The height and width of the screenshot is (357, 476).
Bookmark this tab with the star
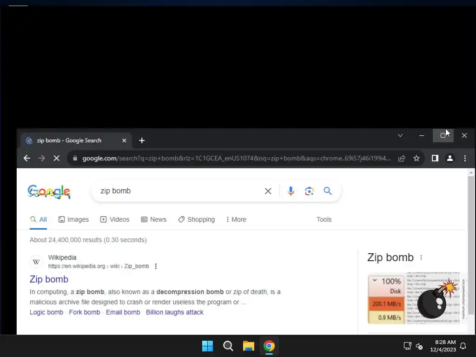pos(416,158)
